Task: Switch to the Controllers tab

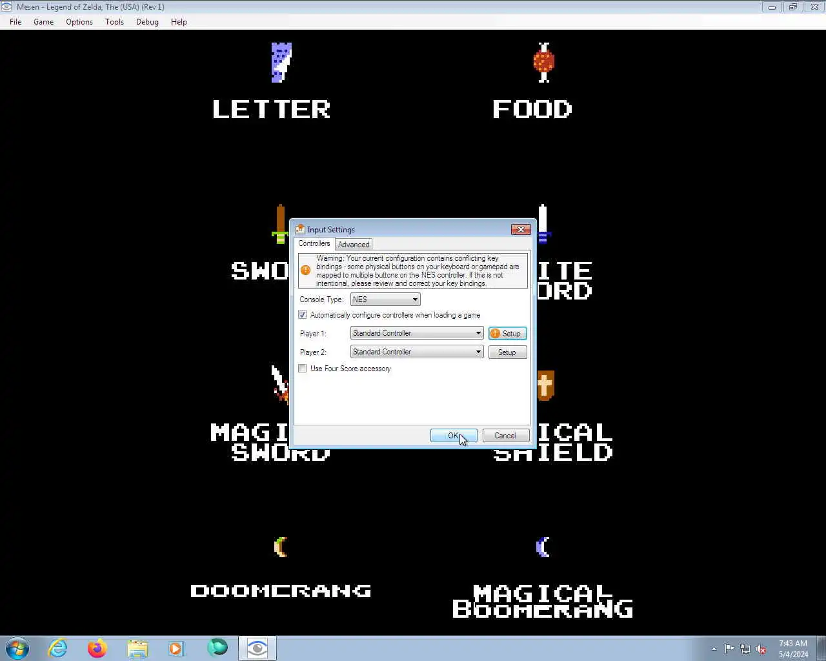Action: point(314,243)
